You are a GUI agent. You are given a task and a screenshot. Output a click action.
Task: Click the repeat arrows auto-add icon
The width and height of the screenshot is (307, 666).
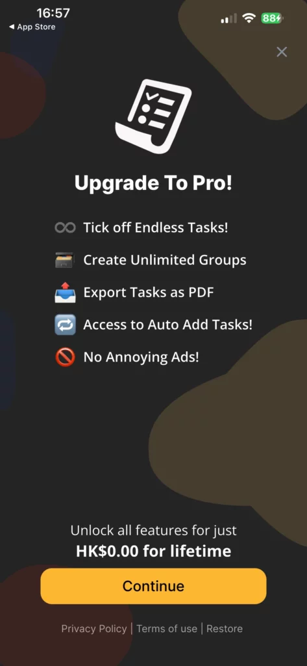[x=65, y=325]
